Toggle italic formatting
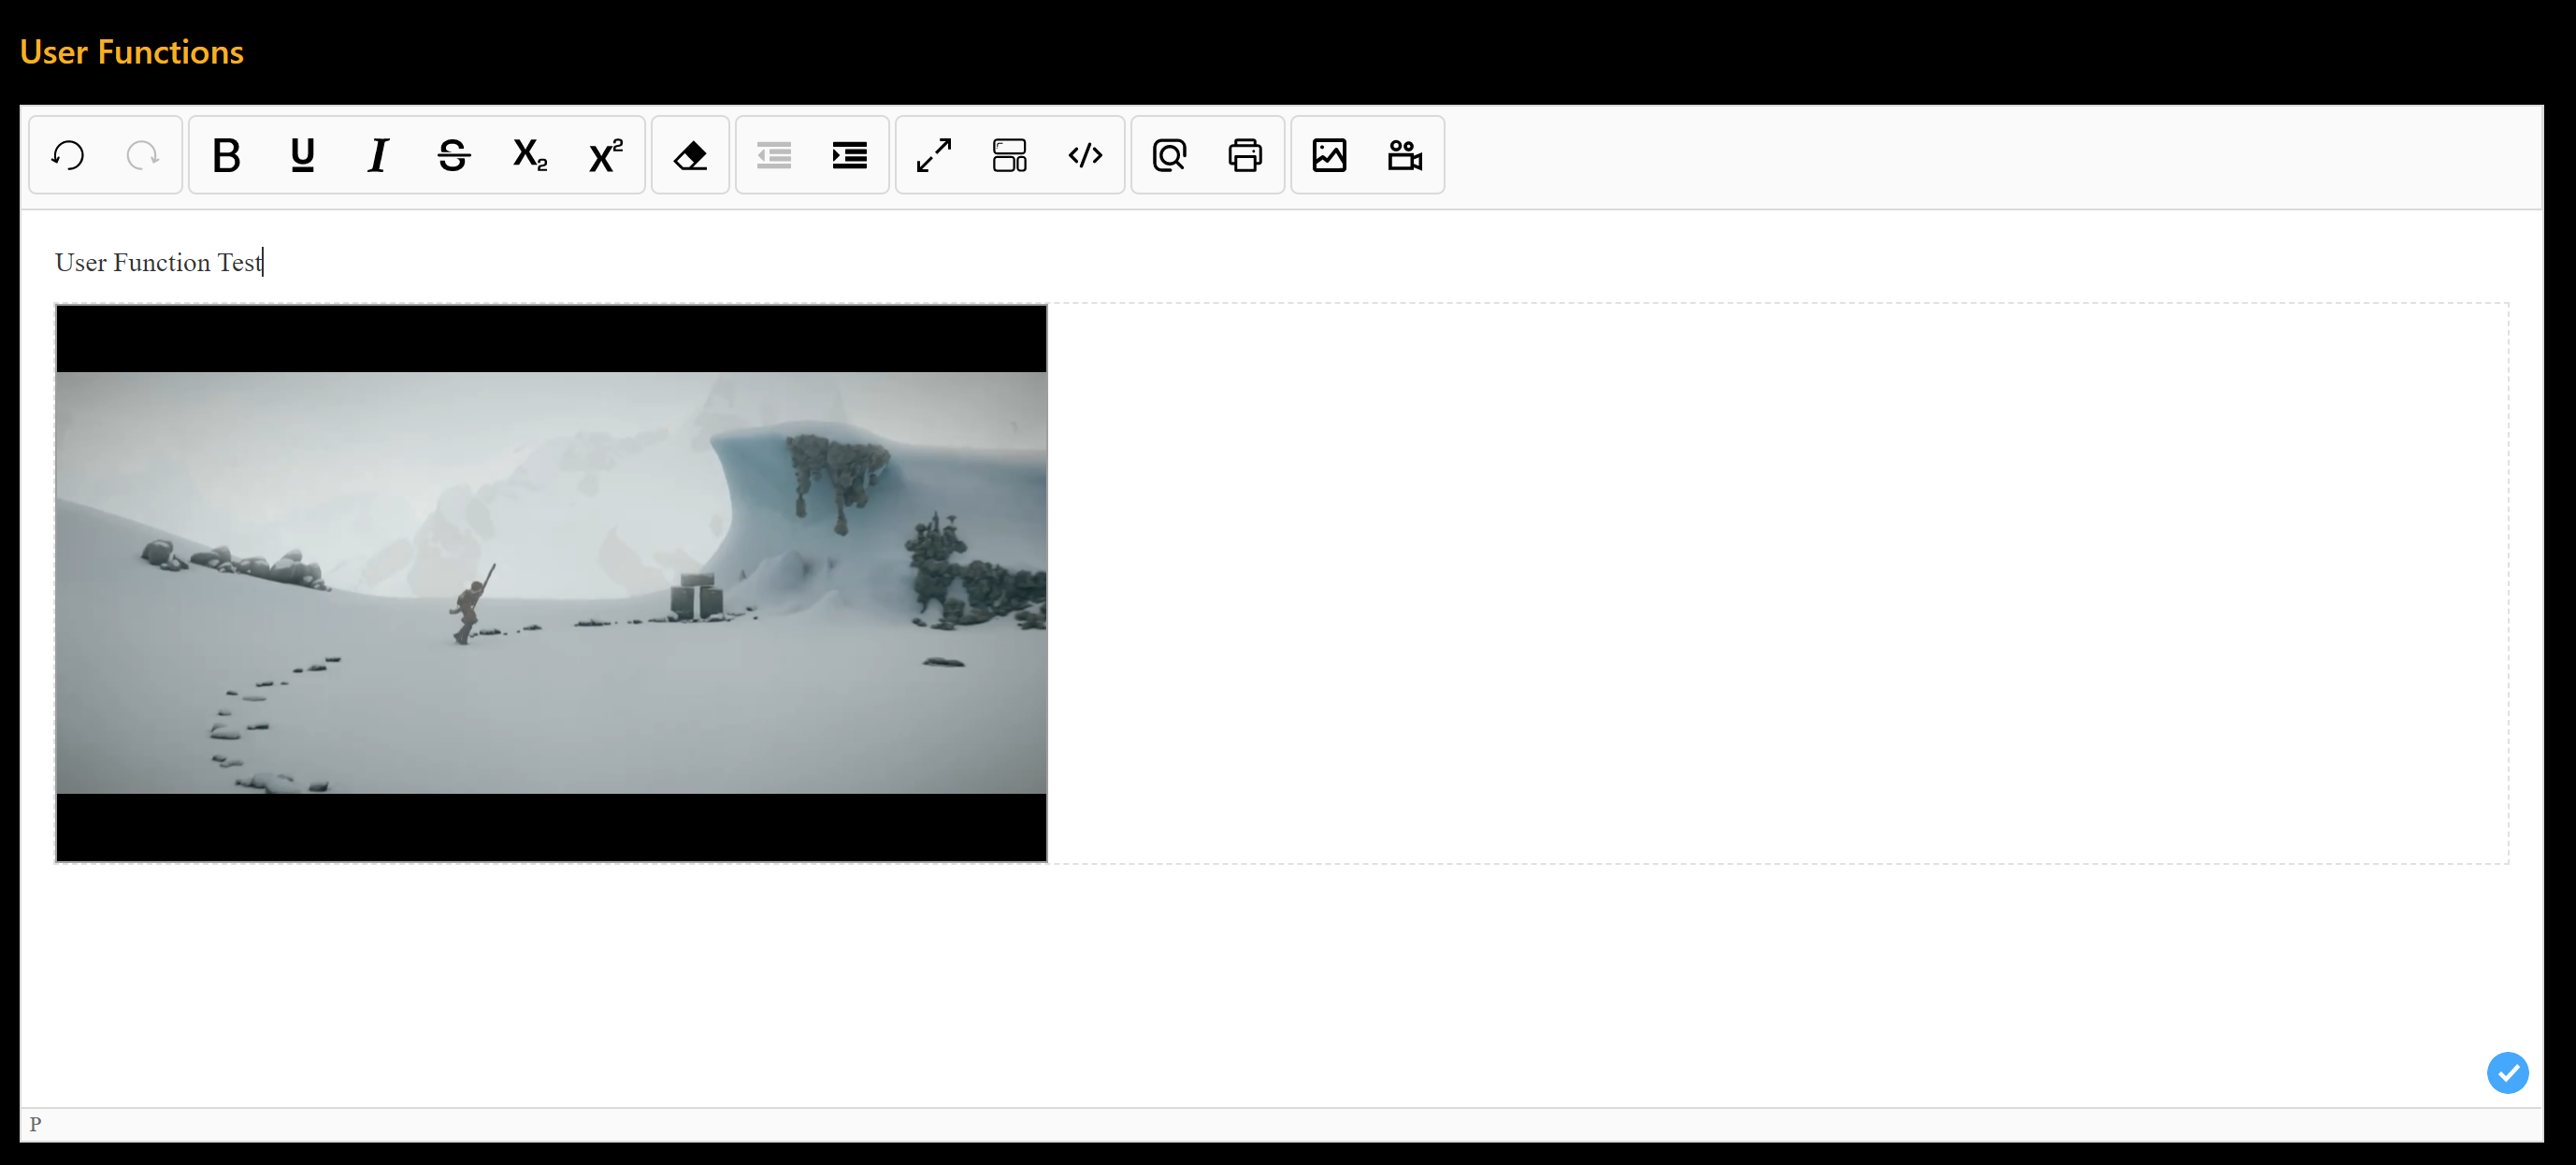Screen dimensions: 2576x1165 click(377, 155)
